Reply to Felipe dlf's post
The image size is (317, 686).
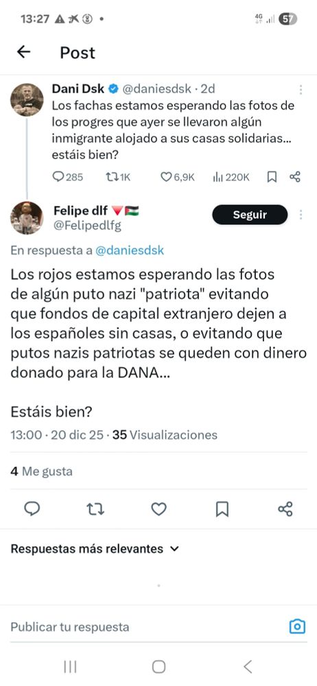(32, 509)
